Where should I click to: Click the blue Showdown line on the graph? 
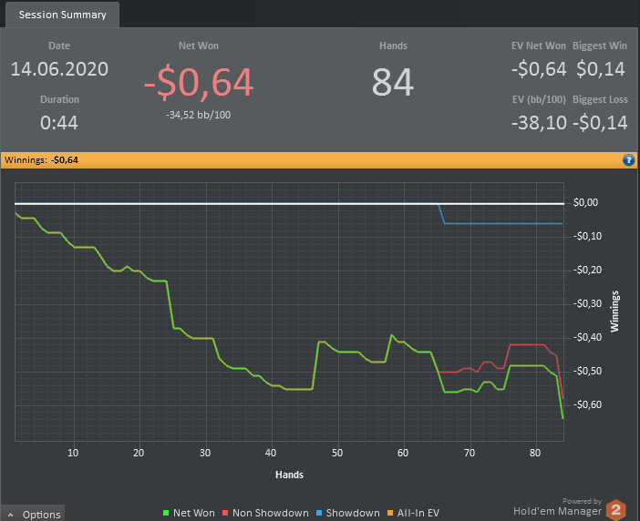(502, 223)
